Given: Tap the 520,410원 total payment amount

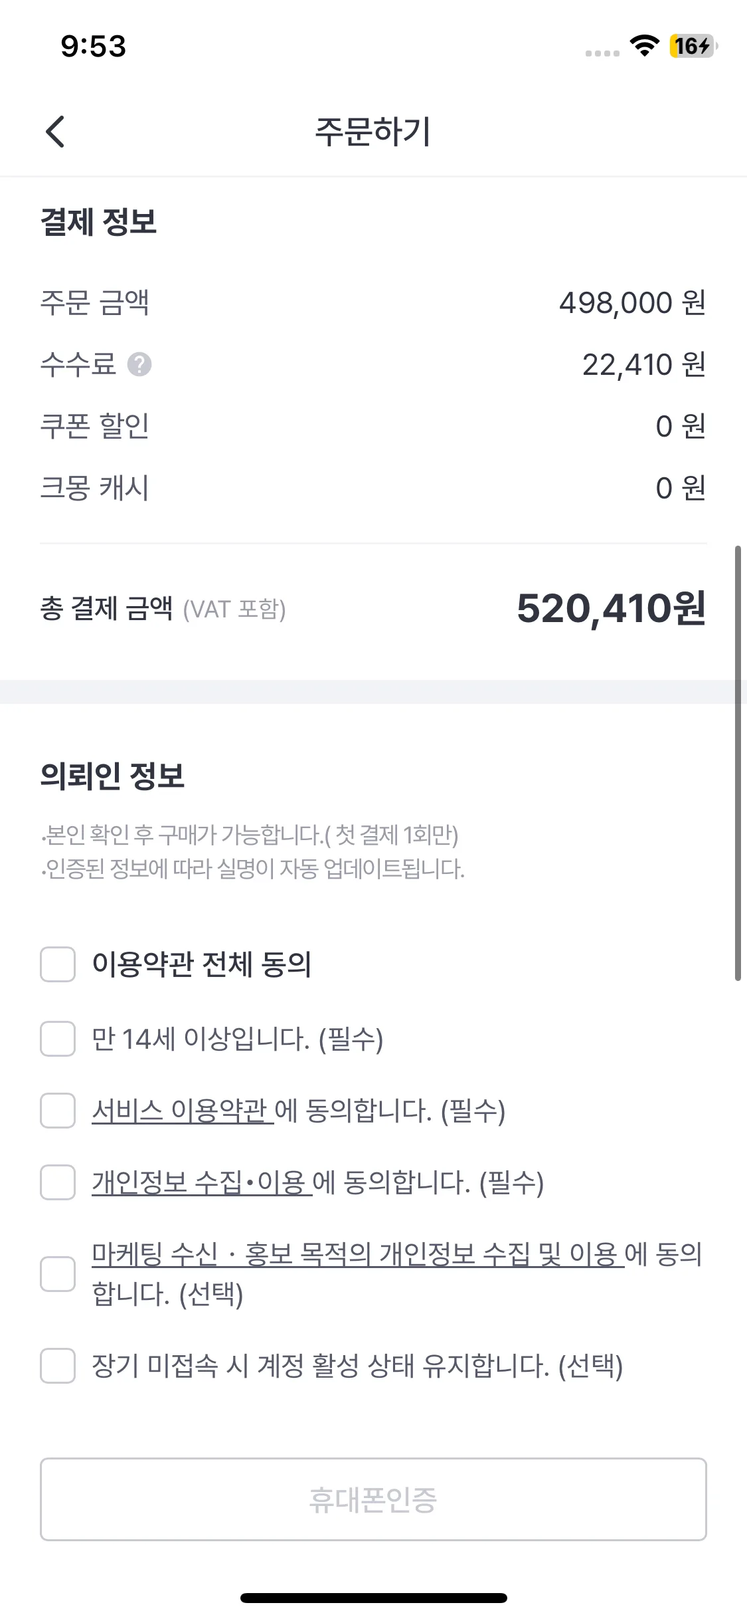Looking at the screenshot, I should pos(611,608).
